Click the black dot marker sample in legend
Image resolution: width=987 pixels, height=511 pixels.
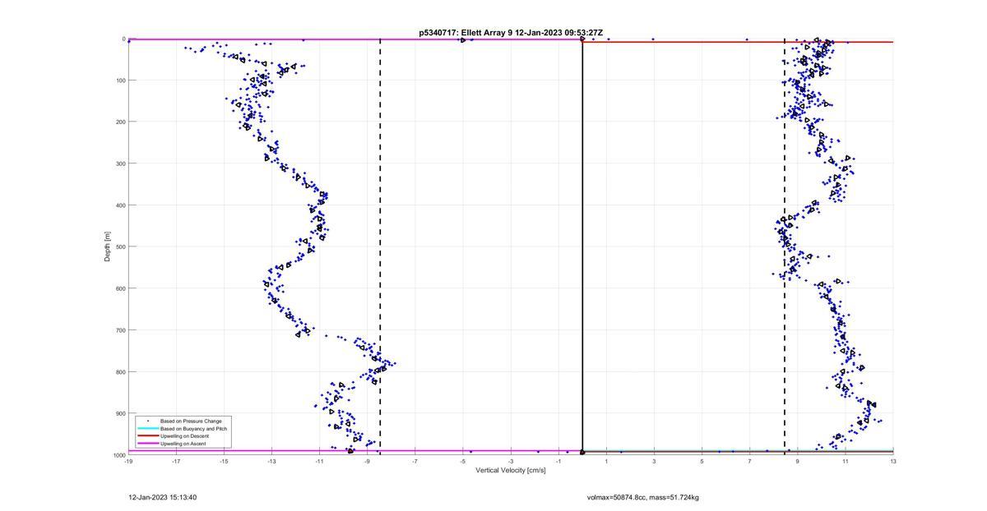[x=148, y=421]
